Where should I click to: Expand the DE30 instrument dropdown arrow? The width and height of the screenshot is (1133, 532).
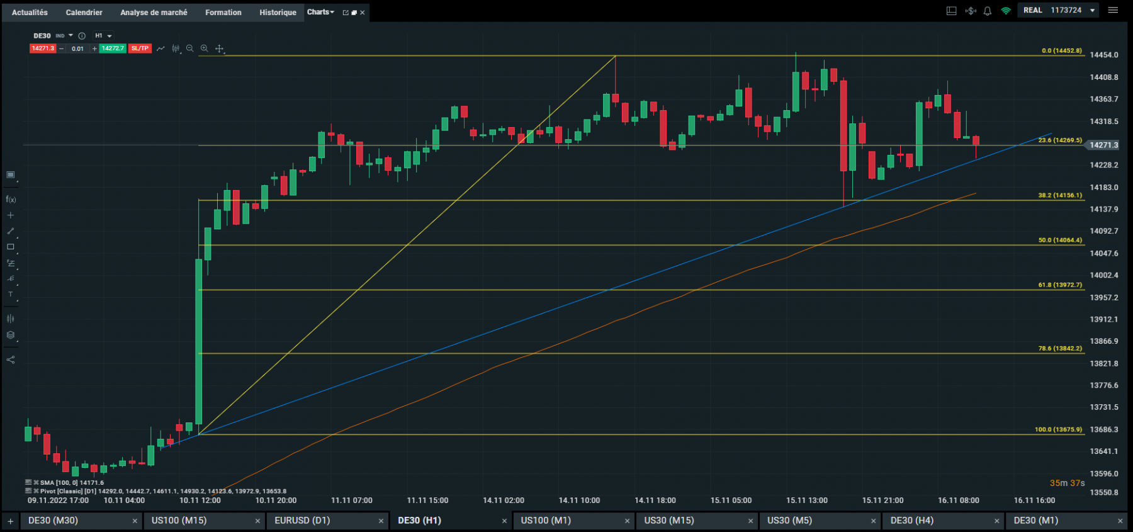tap(70, 35)
